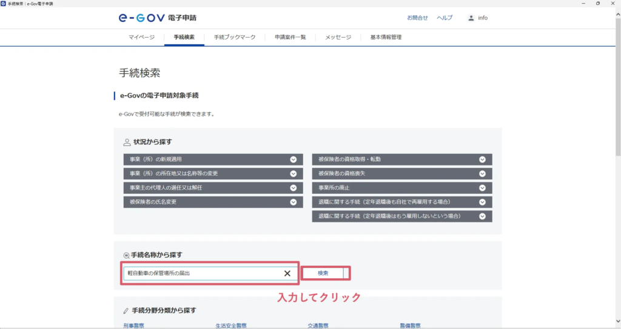Open the お問合せ link

pos(417,18)
